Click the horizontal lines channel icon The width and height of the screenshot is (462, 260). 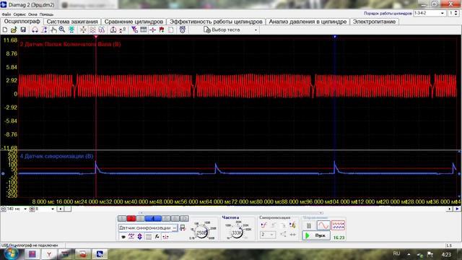tap(149, 237)
